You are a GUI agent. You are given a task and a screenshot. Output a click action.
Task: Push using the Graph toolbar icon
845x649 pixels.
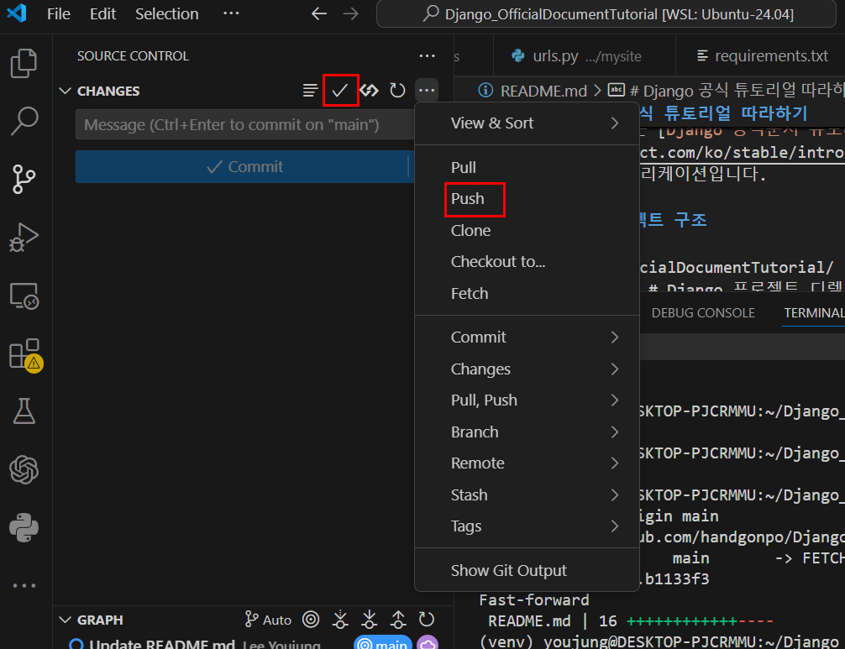[x=398, y=620]
